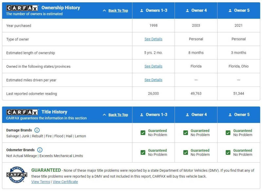Select Owner 5 column header in Title History
Image resolution: width=262 pixels, height=192 pixels.
coord(238,115)
